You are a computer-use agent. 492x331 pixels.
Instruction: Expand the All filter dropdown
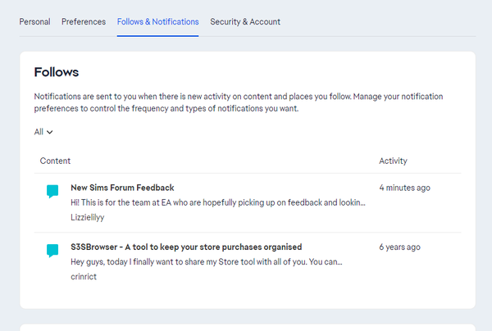pos(43,132)
